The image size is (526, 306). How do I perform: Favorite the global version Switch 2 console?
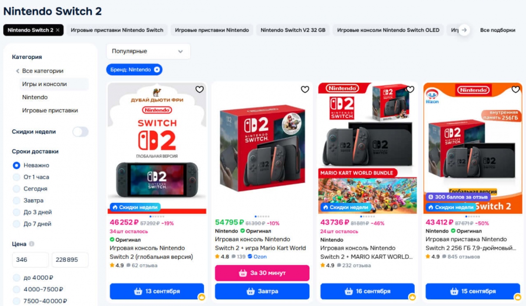coord(199,89)
